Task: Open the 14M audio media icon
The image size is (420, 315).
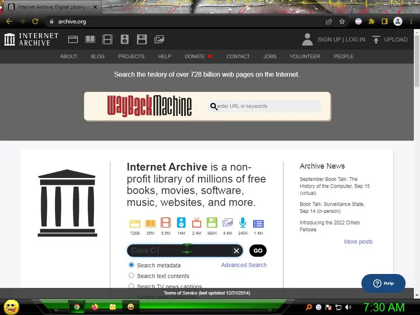Action: 181,223
